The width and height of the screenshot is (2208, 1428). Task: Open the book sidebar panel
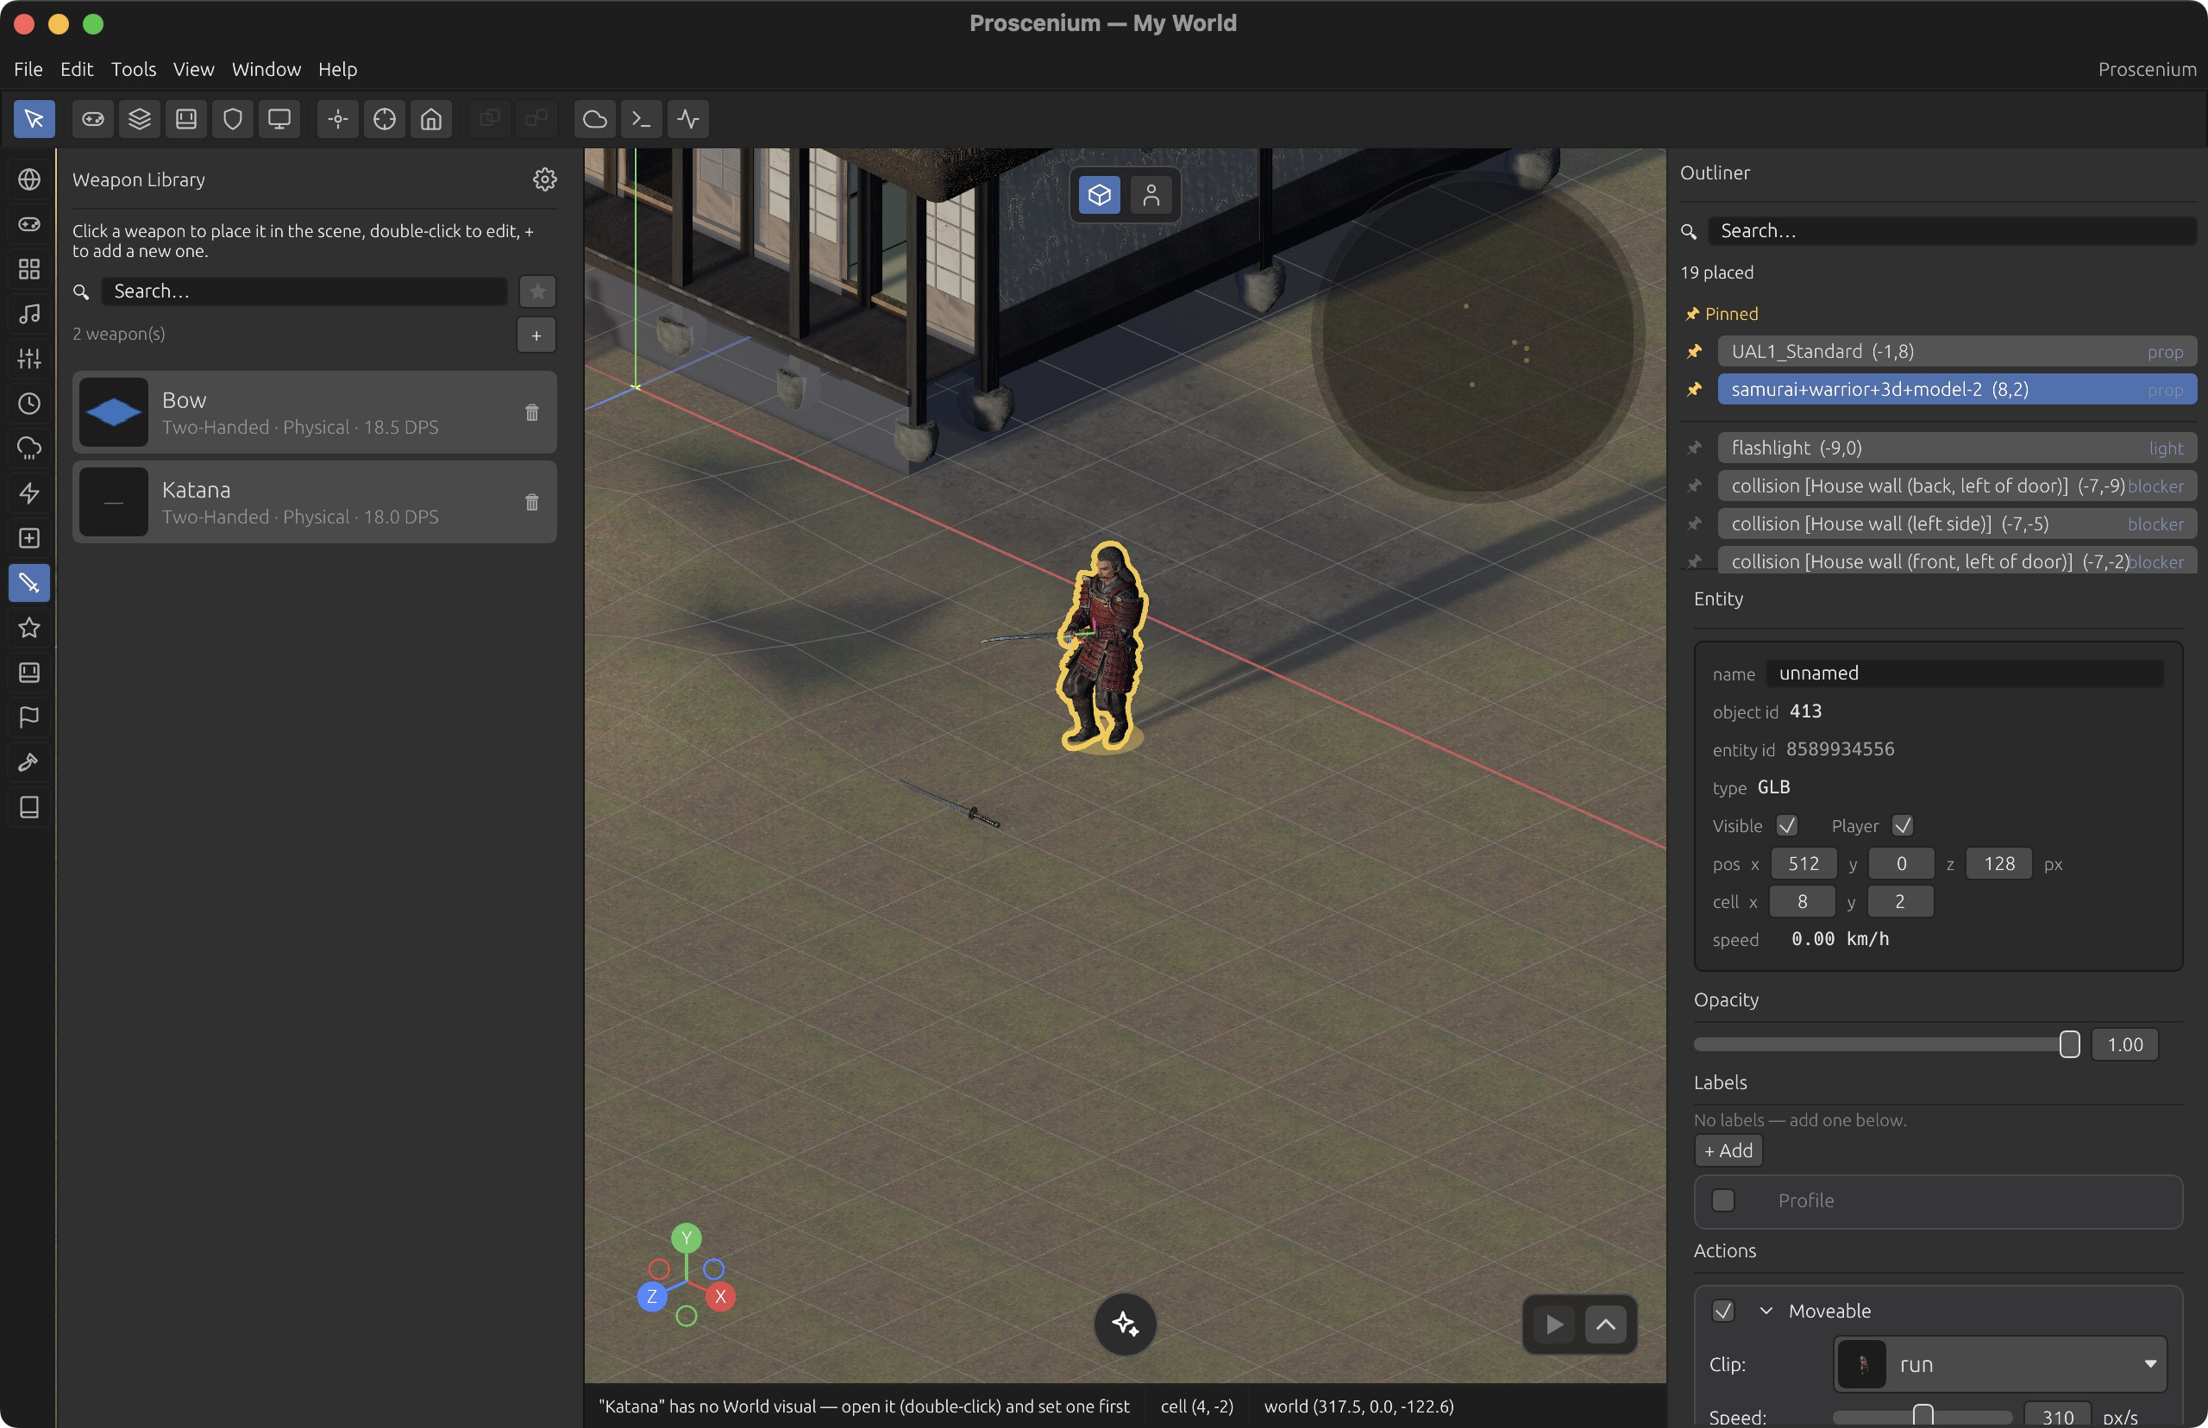[x=29, y=807]
